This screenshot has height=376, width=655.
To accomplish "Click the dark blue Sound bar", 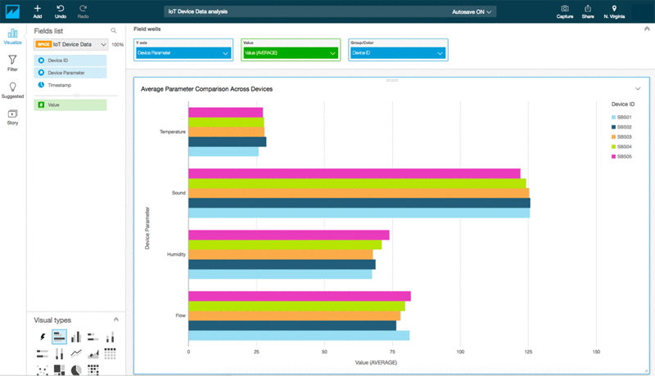I will [359, 203].
